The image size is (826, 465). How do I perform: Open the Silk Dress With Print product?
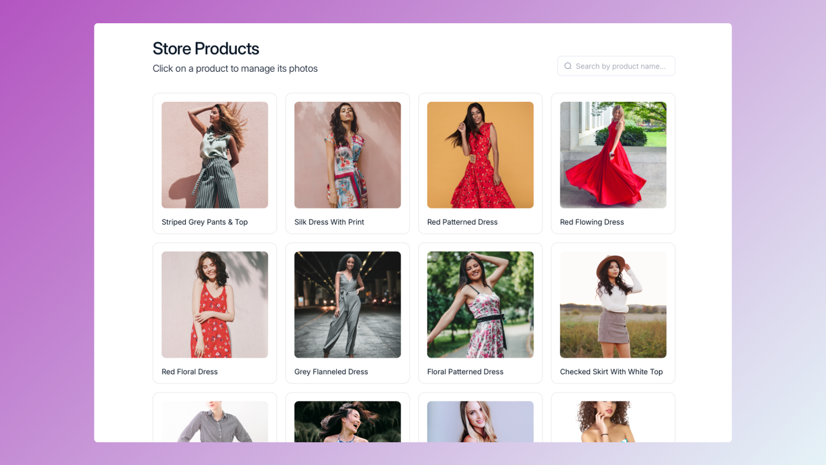coord(347,155)
